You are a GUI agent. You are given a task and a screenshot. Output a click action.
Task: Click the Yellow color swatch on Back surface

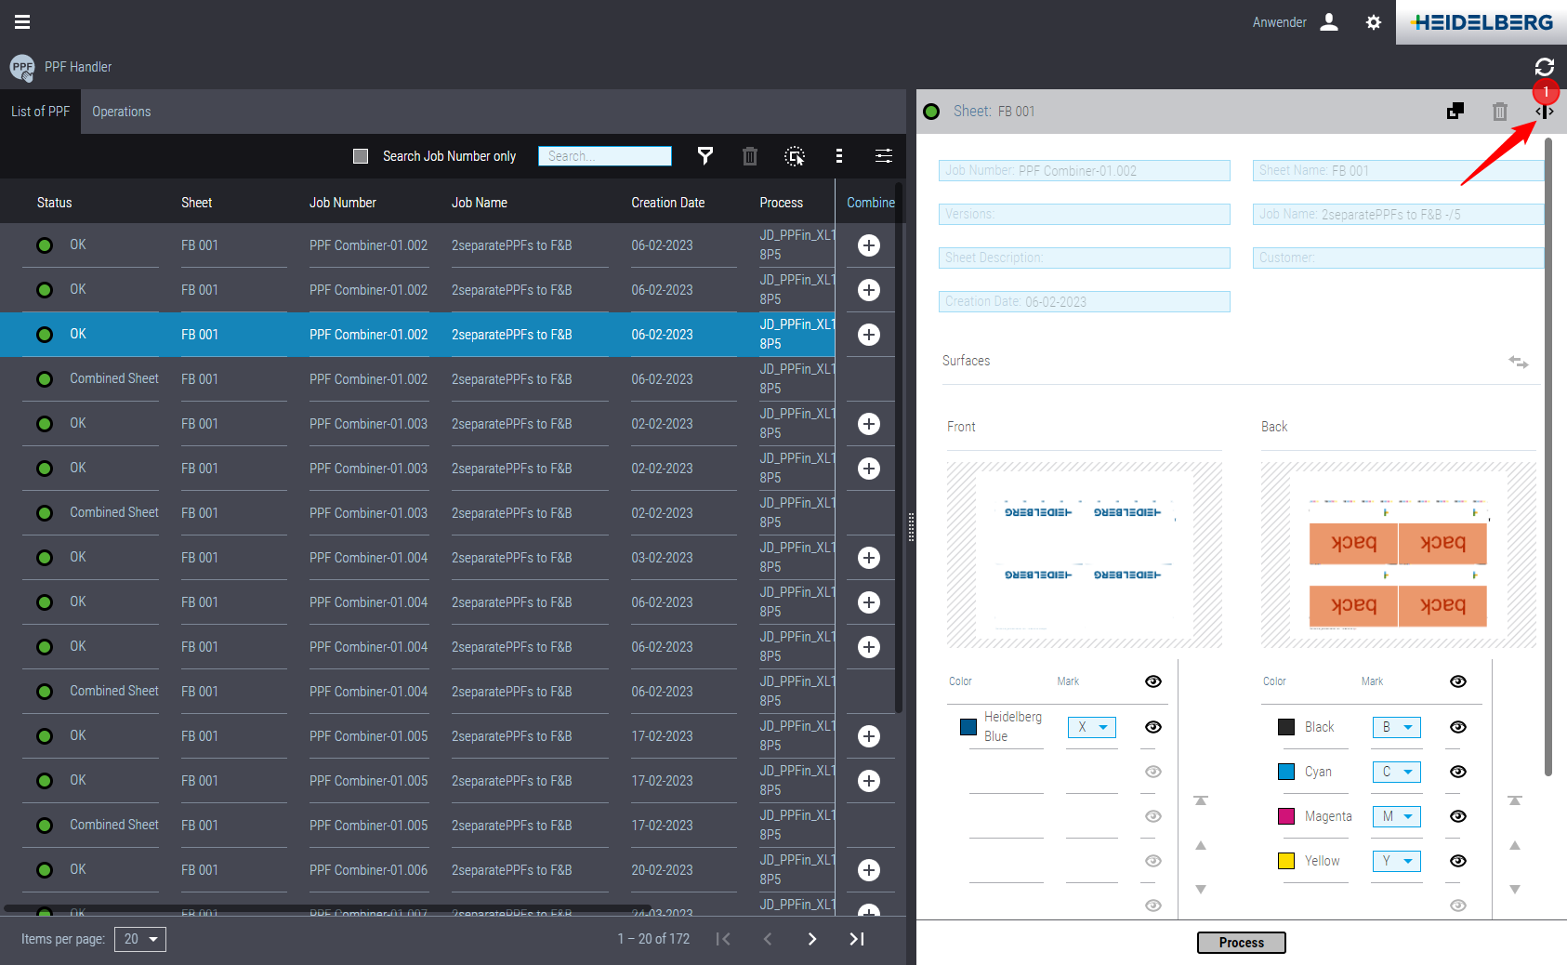tap(1285, 860)
